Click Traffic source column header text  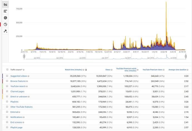(16, 70)
